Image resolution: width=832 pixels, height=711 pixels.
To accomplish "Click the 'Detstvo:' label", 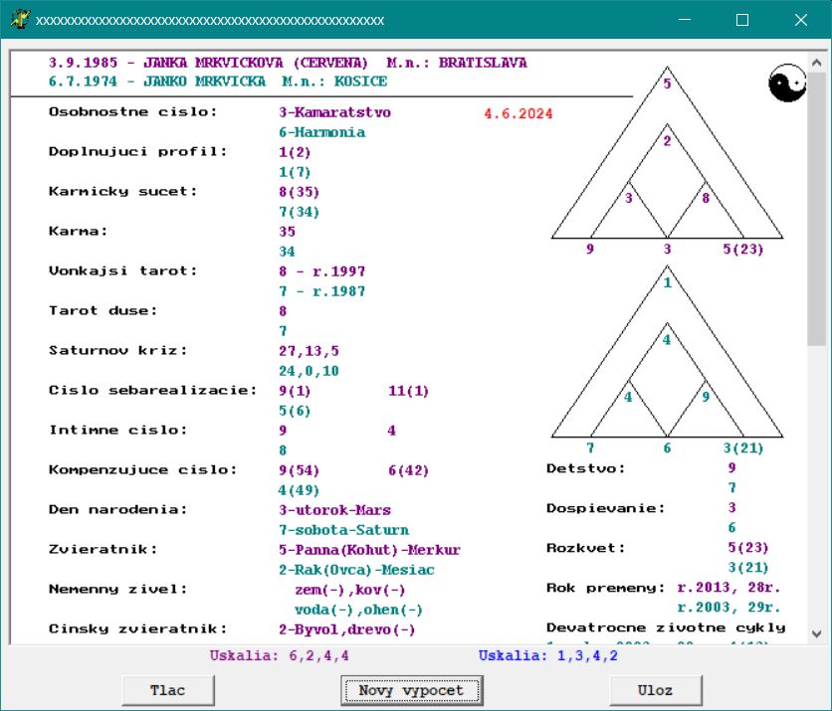I will pos(586,468).
